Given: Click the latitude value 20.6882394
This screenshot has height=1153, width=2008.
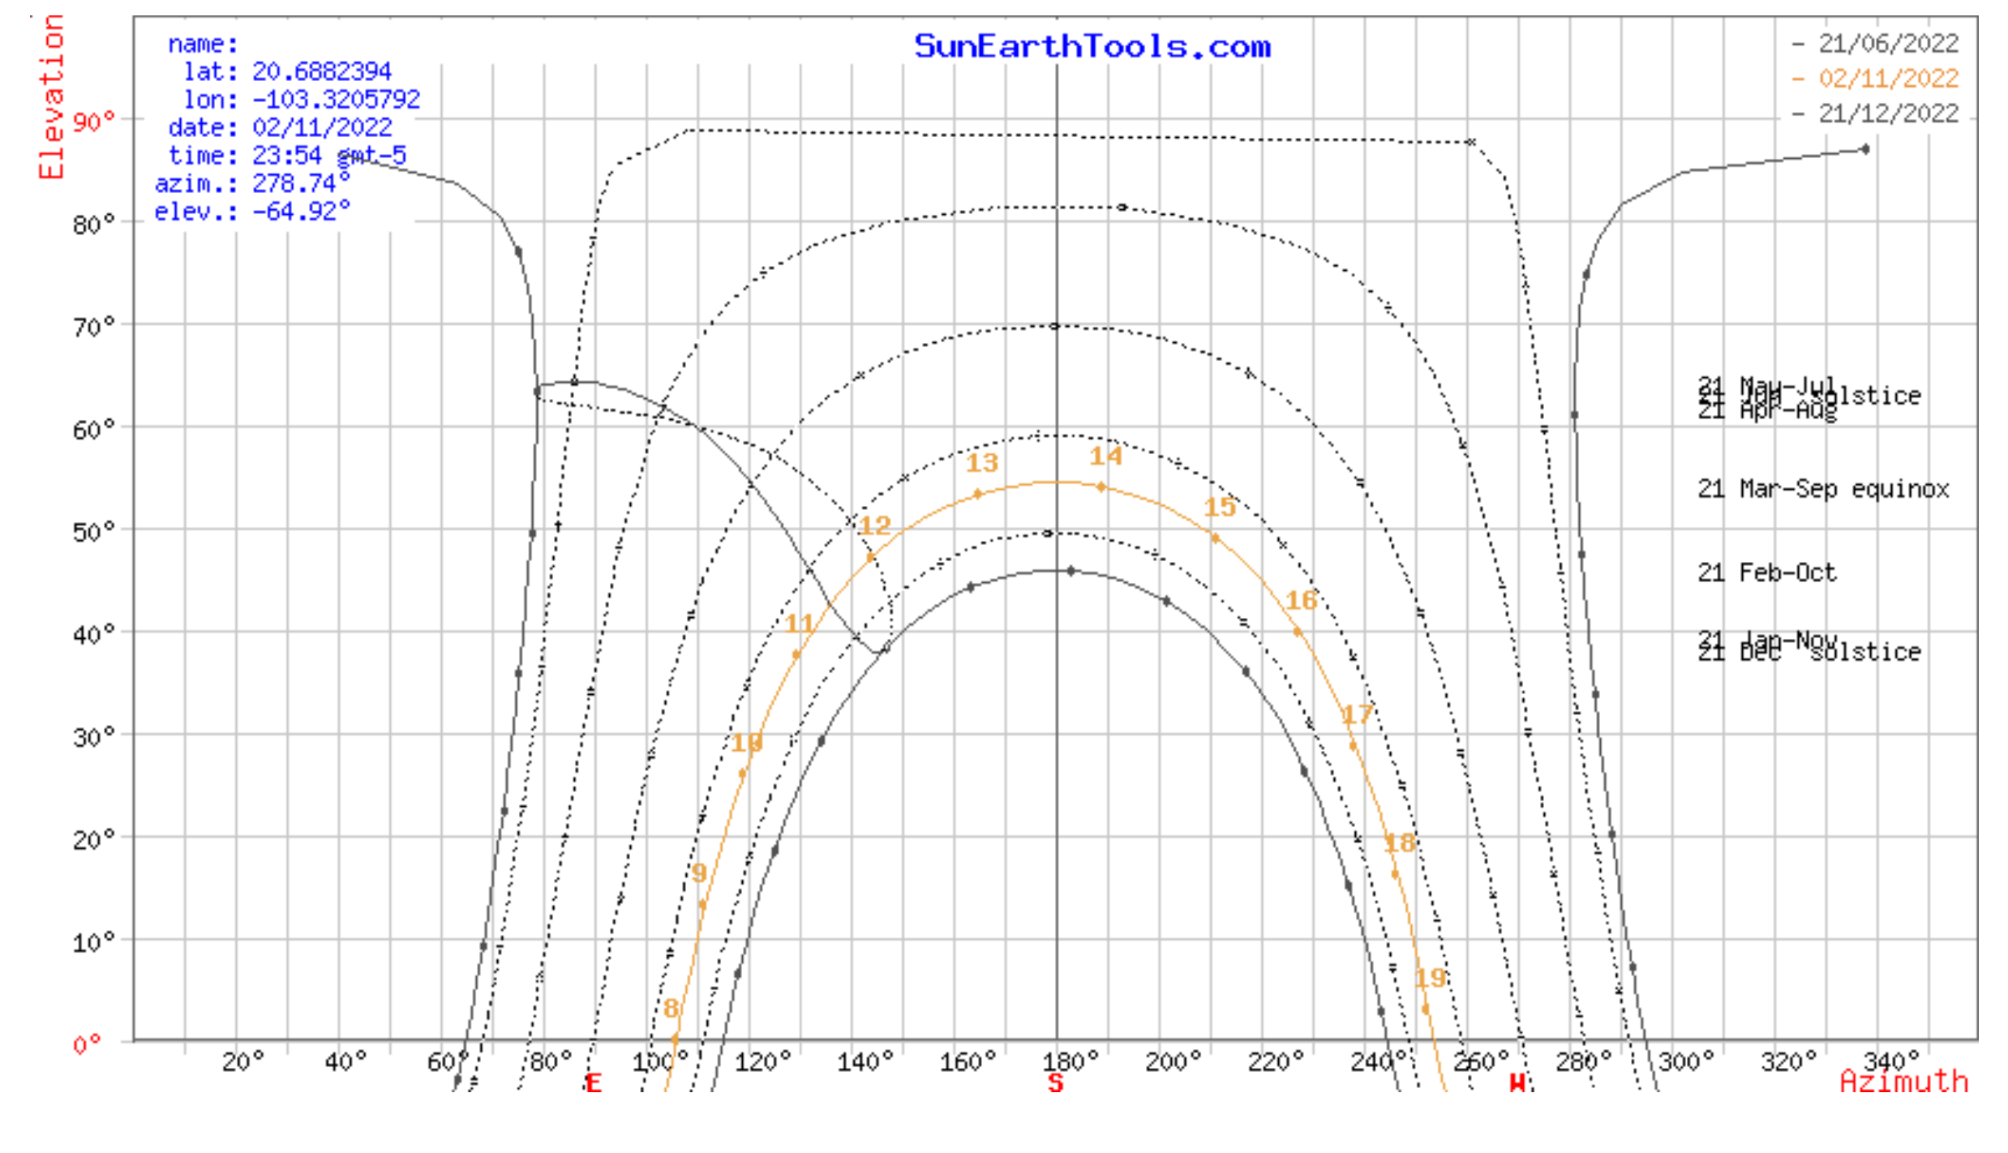Looking at the screenshot, I should pos(322,72).
